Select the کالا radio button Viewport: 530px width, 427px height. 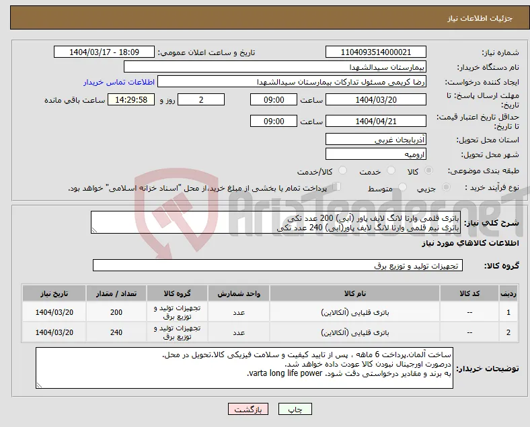(428, 171)
